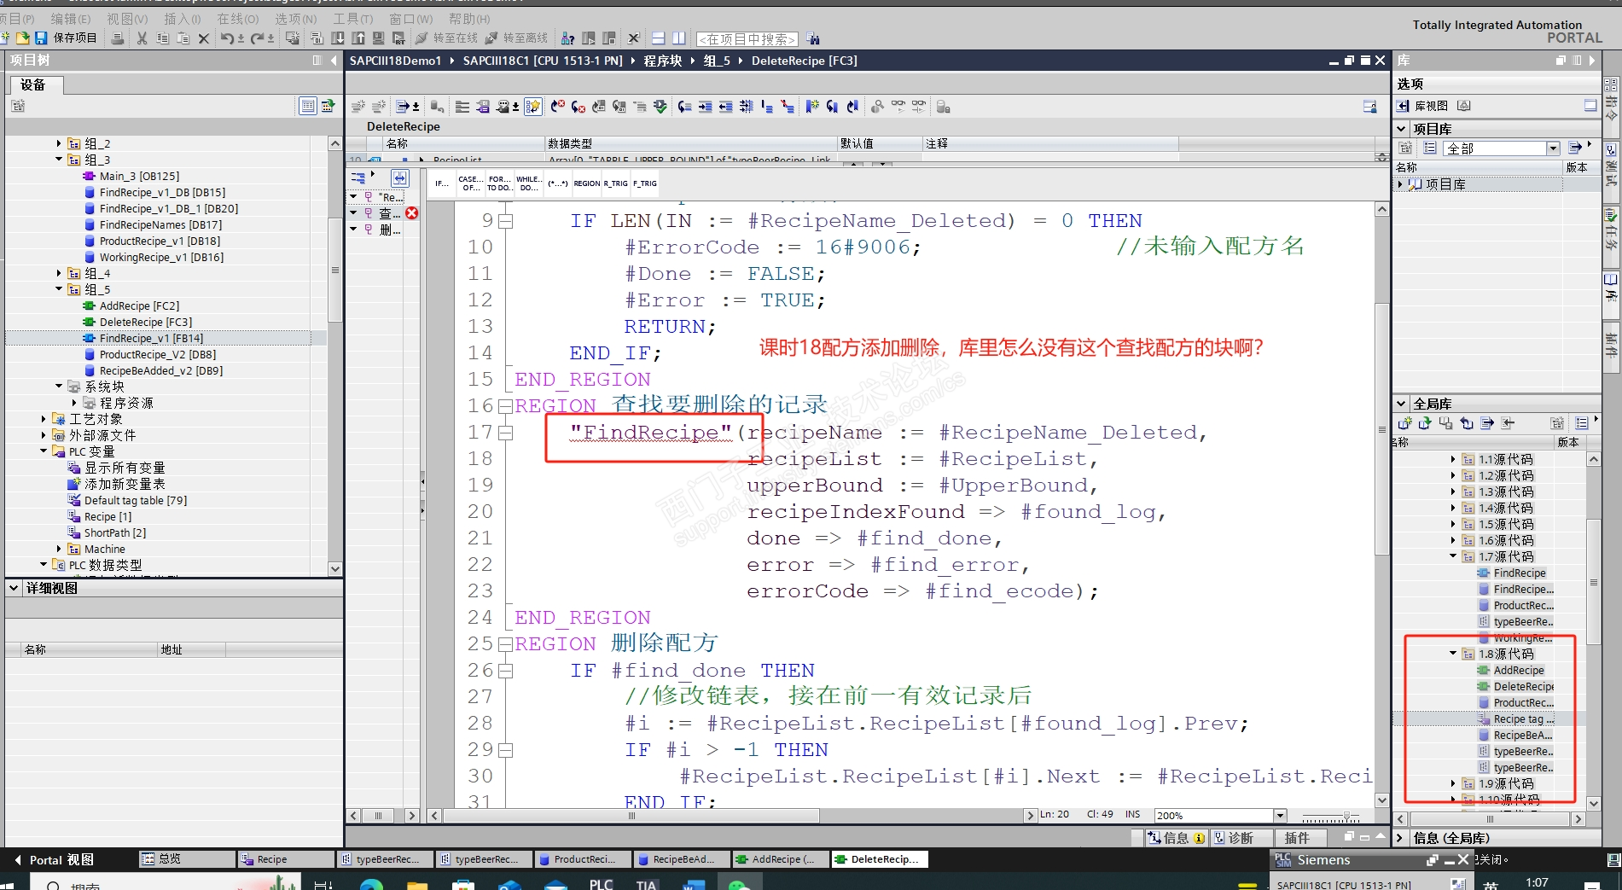Insert an R_TRIG instruction

point(616,183)
